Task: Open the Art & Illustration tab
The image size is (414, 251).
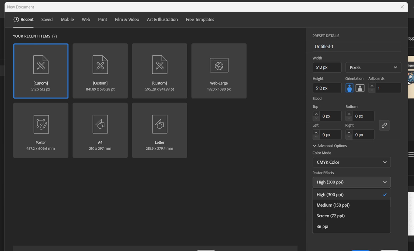Action: click(162, 19)
